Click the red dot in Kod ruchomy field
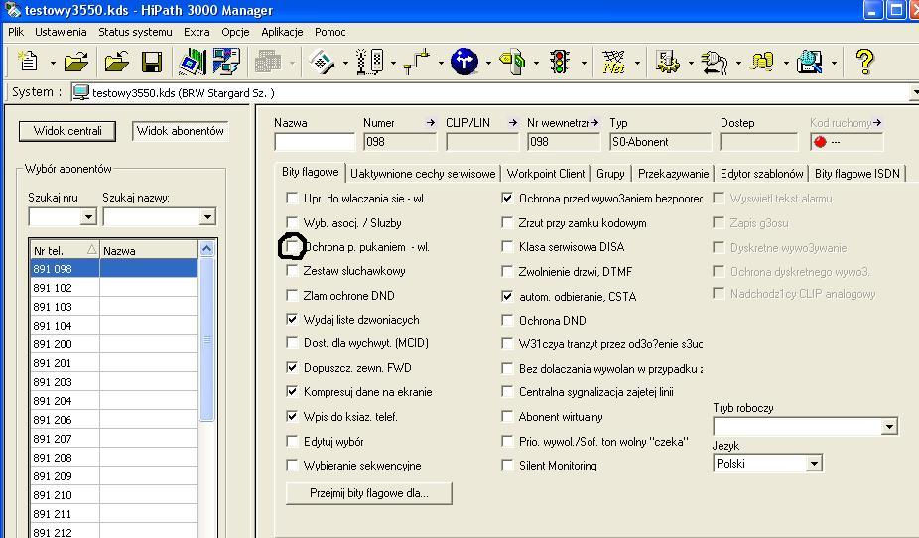Screen dimensions: 919x538 820,142
